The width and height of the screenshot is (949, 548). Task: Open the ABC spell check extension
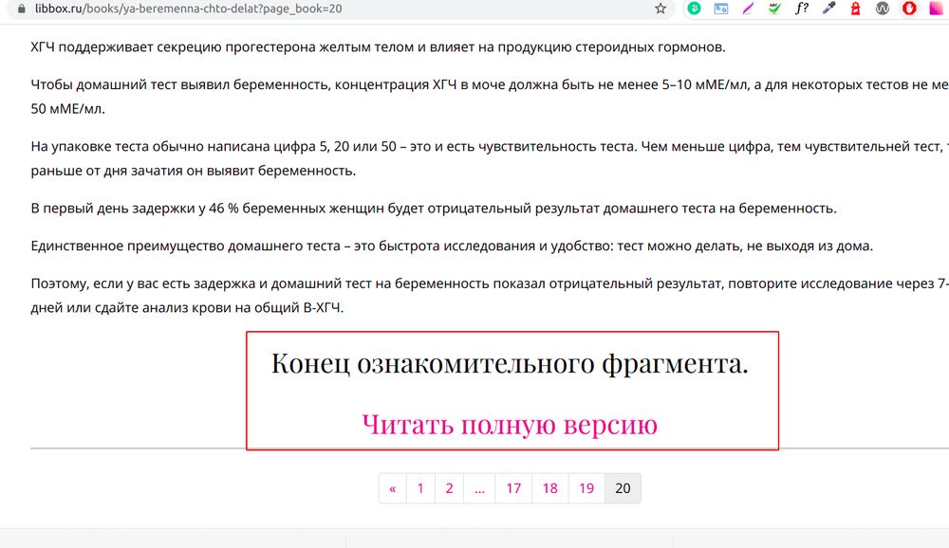pyautogui.click(x=774, y=9)
